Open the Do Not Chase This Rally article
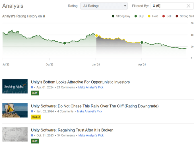196x144 pixels. pos(95,106)
